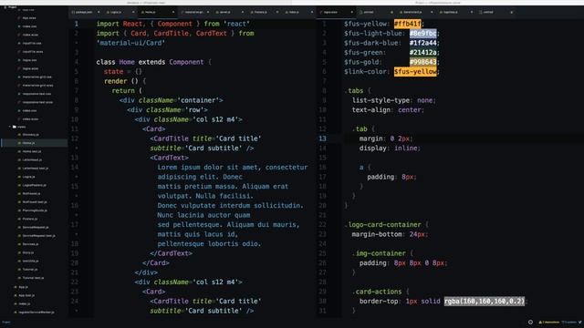Open materialize-grid.css in the file tree
Image resolution: width=584 pixels, height=328 pixels.
[x=36, y=77]
